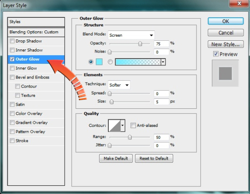This screenshot has width=250, height=194.
Task: Click the cyan glow color swatch
Action: 99,62
